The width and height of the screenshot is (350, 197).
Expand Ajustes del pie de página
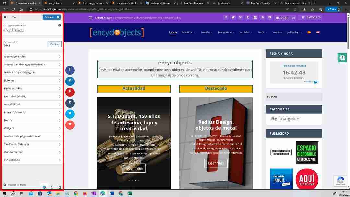(x=32, y=72)
